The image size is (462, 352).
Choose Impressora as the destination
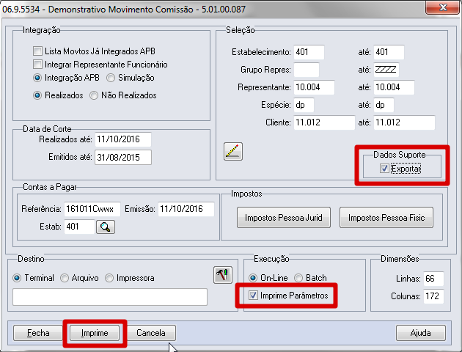(109, 278)
